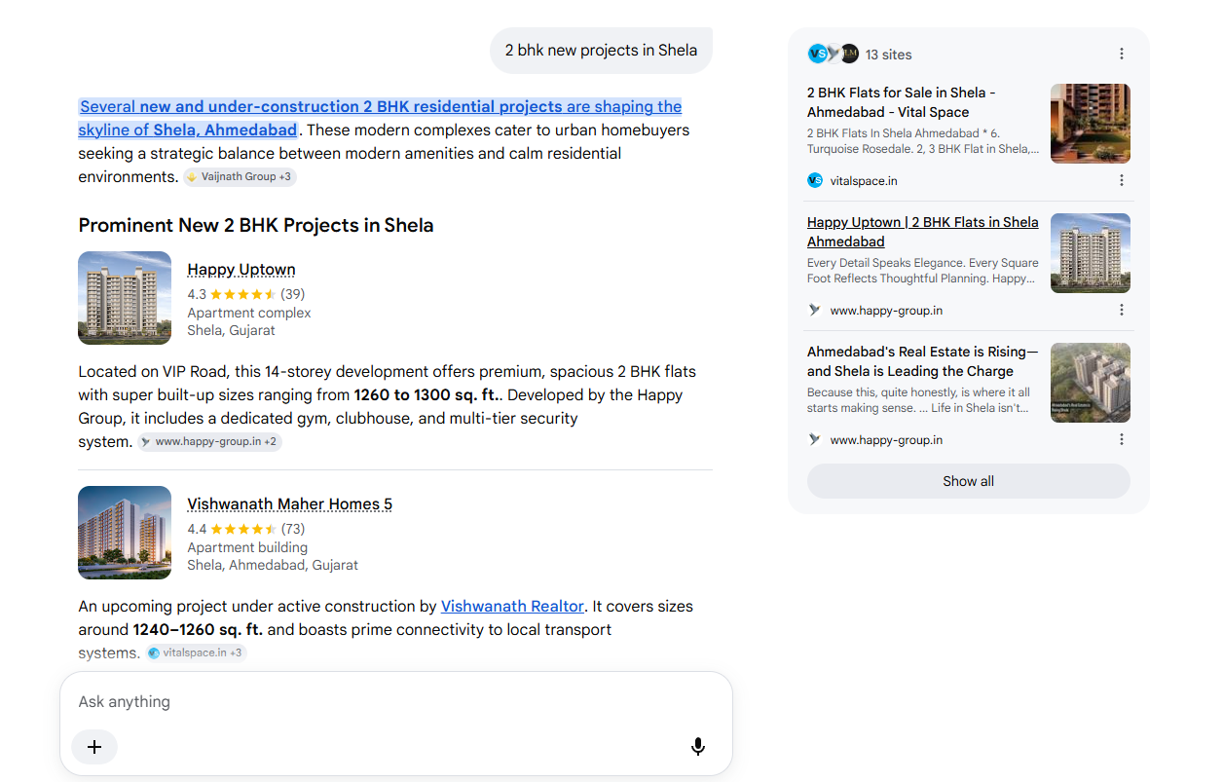This screenshot has height=782, width=1223.
Task: Open the Happy Uptown project title
Action: coord(241,270)
